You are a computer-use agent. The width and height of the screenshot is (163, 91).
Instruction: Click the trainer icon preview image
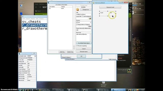point(77,10)
